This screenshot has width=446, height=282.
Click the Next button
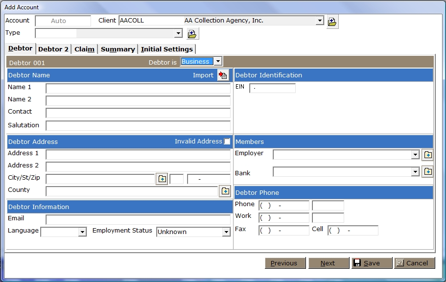coord(328,263)
